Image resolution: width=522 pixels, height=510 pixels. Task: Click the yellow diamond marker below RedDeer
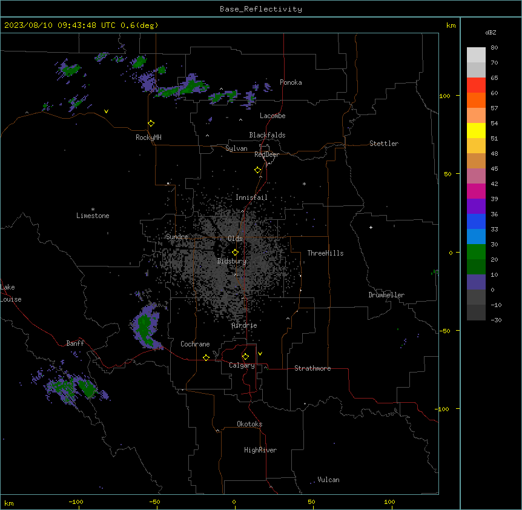point(257,170)
